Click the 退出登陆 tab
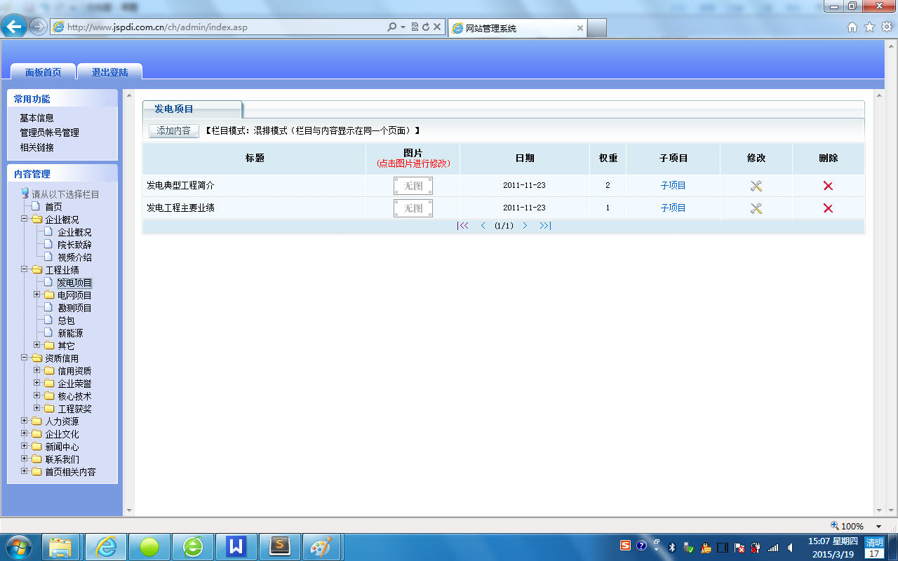898x561 pixels. [109, 72]
